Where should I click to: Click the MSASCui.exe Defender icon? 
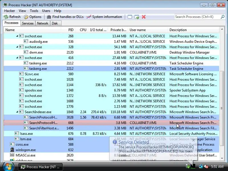pos(12,155)
